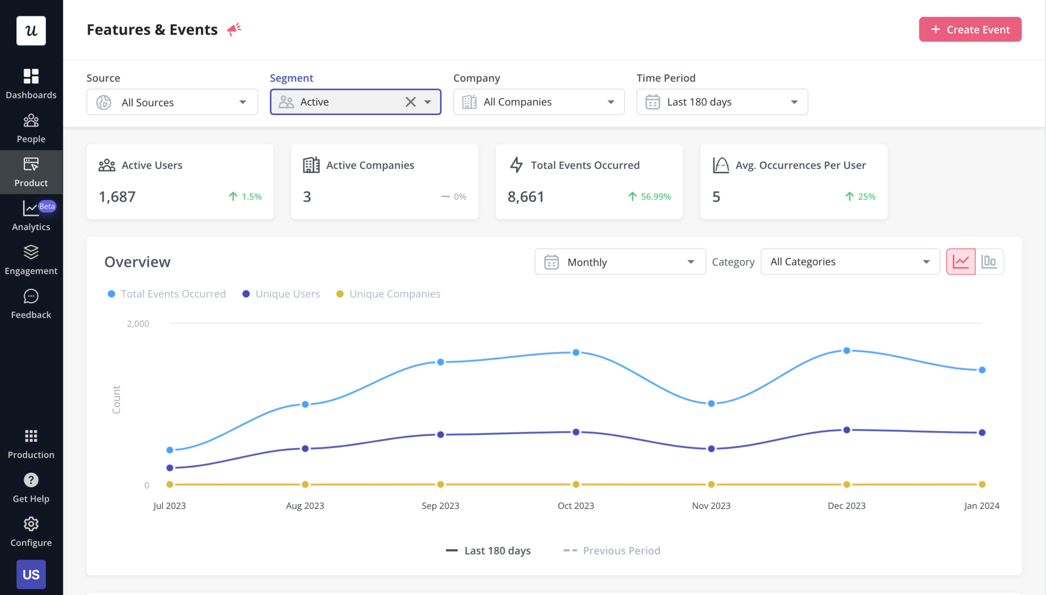Switch environment via Production menu
Viewport: 1046px width, 595px height.
click(x=31, y=444)
